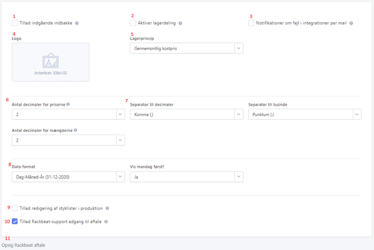Screen dimensions: 374x250
Task: Check Notifikationer om fejl i integrationer checkbox
Action: [251, 23]
